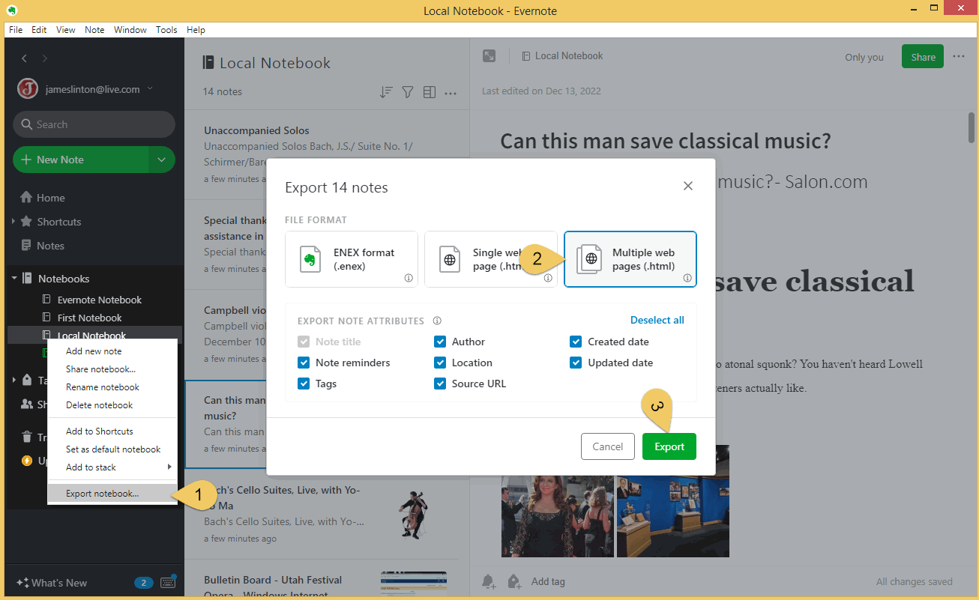Open the New Note dropdown arrow
The image size is (979, 600).
(161, 160)
